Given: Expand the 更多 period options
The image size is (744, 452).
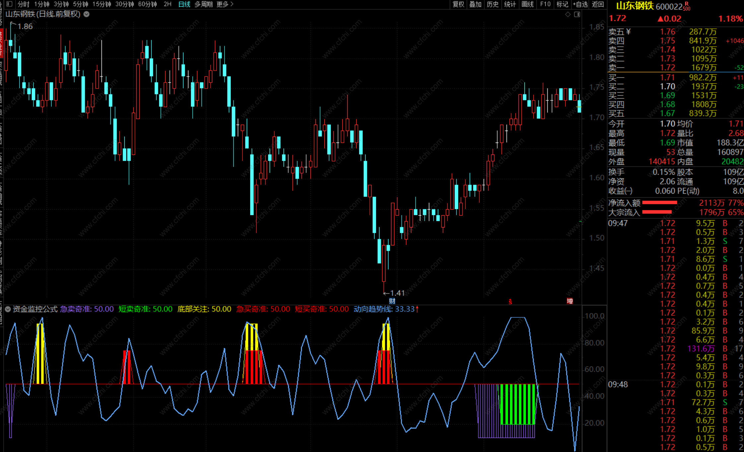Looking at the screenshot, I should pos(225,4).
